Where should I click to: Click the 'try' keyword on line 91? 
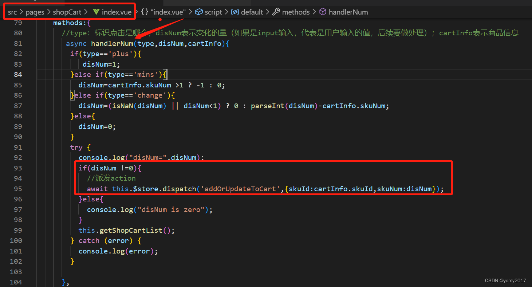tap(76, 147)
